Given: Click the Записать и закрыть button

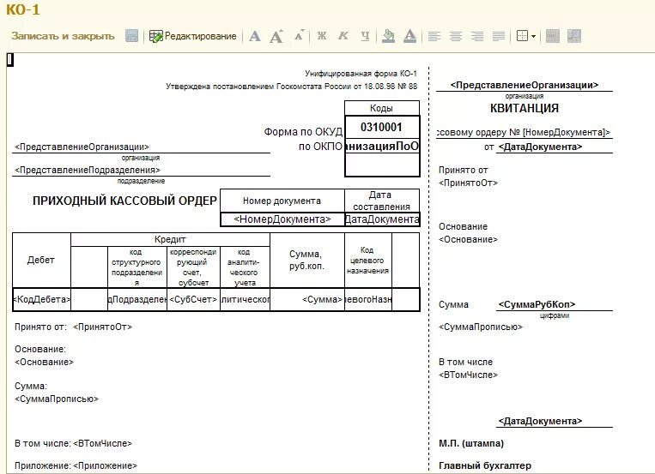Looking at the screenshot, I should click(x=63, y=36).
